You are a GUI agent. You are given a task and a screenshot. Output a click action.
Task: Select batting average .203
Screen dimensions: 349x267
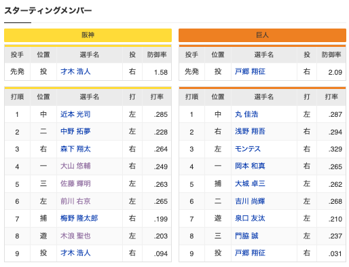(x=161, y=236)
